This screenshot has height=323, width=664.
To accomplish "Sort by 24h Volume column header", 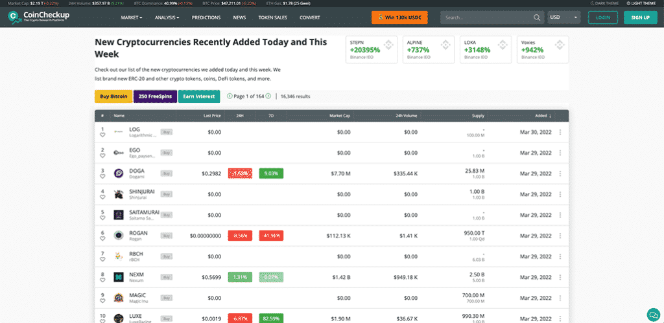I will 407,115.
